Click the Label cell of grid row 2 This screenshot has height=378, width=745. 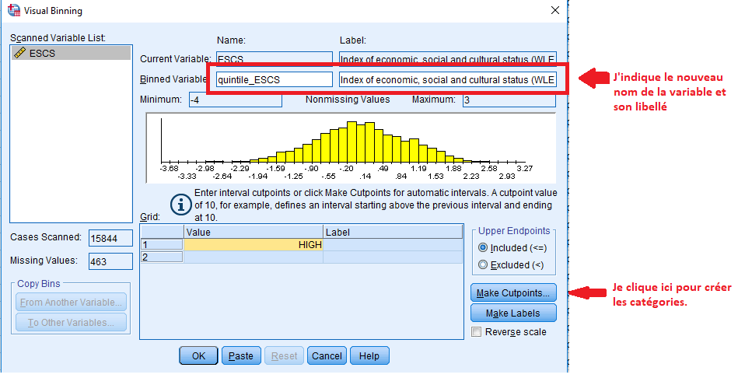(393, 257)
